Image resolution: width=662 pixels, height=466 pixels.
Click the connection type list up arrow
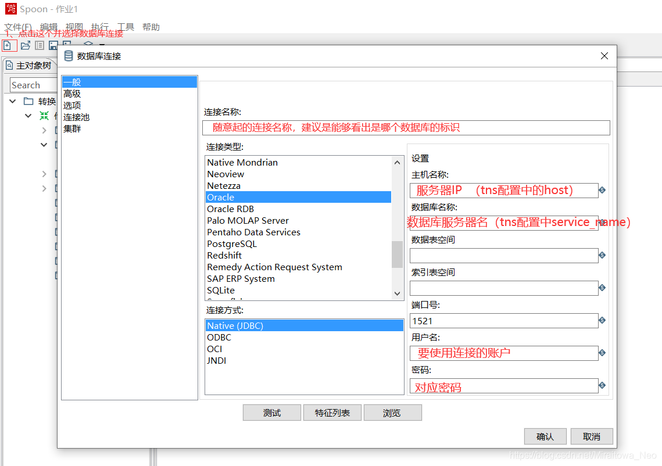[397, 163]
